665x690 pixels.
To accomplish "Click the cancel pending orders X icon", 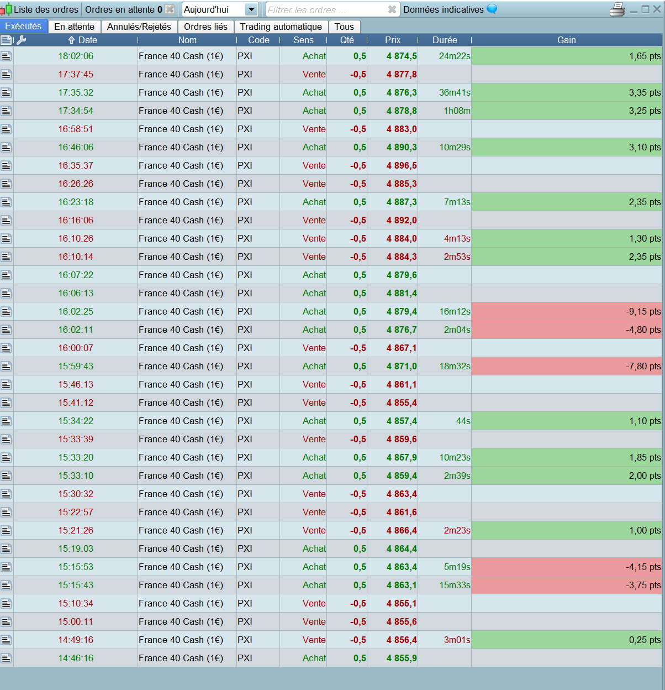I will pos(170,9).
